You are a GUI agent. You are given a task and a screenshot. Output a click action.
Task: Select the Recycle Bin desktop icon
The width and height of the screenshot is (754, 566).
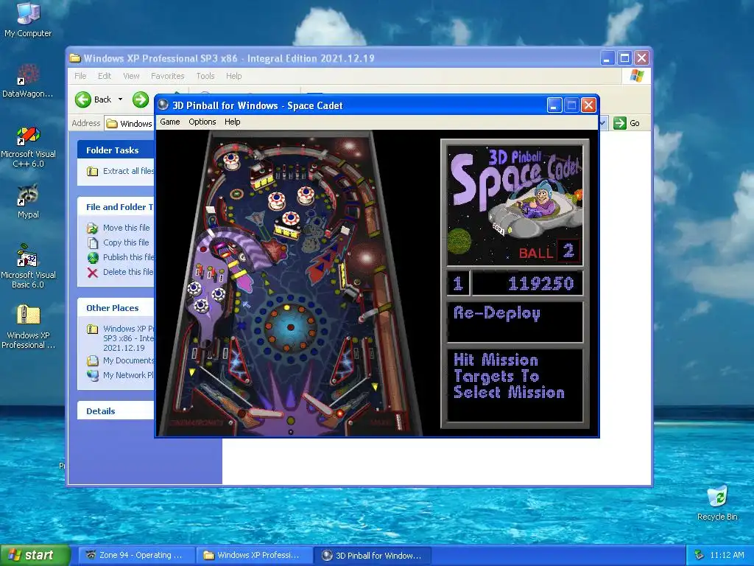717,503
